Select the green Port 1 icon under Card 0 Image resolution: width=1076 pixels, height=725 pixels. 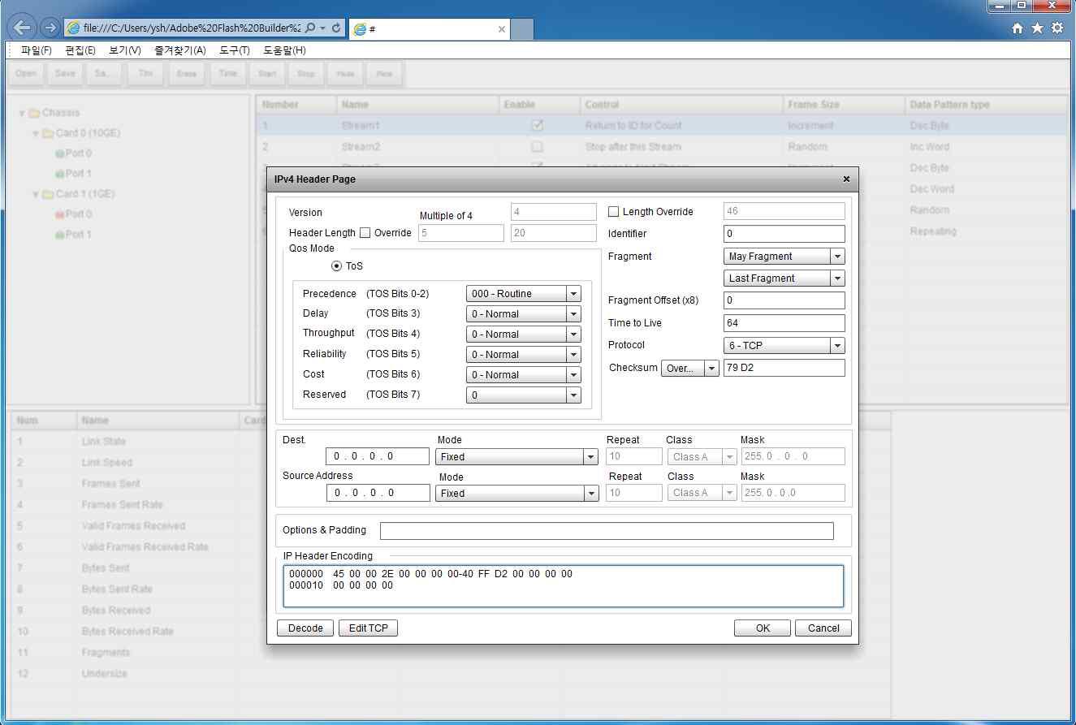tap(59, 174)
